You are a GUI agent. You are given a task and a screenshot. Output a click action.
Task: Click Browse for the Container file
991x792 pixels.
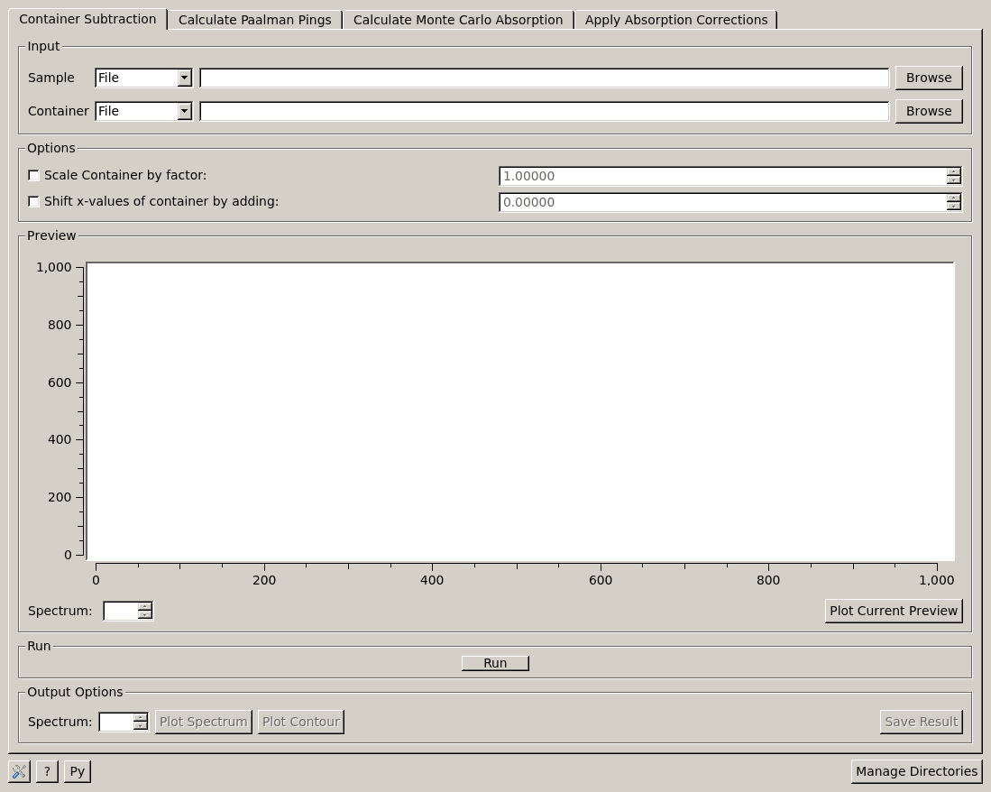[928, 111]
